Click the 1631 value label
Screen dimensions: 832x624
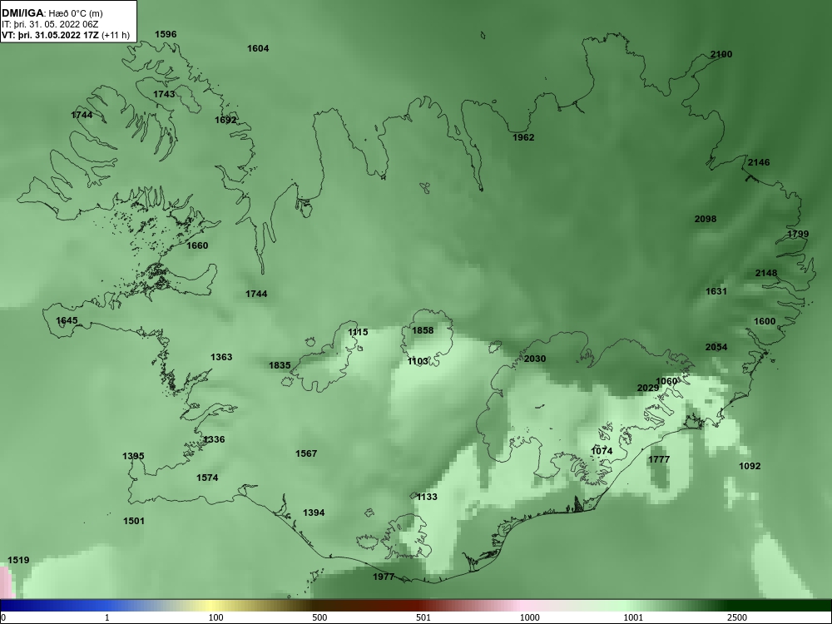pyautogui.click(x=716, y=291)
